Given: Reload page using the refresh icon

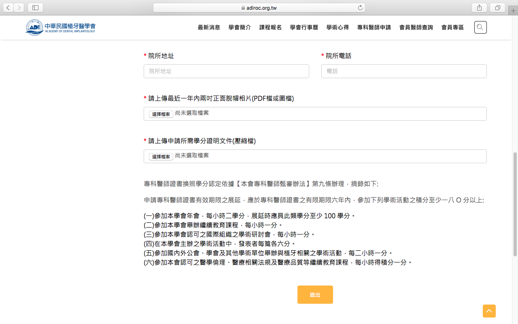Looking at the screenshot, I should (x=360, y=8).
